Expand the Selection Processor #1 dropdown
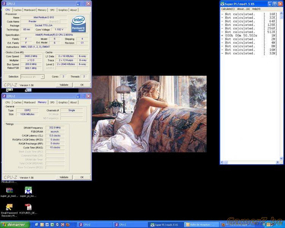The height and width of the screenshot is (228, 285). [x=42, y=77]
